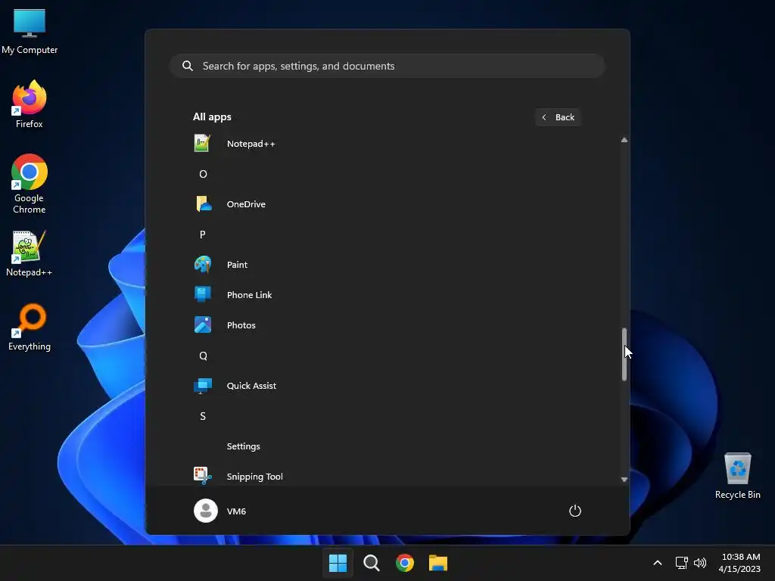Open the network tray icon
This screenshot has width=775, height=581.
pos(682,563)
